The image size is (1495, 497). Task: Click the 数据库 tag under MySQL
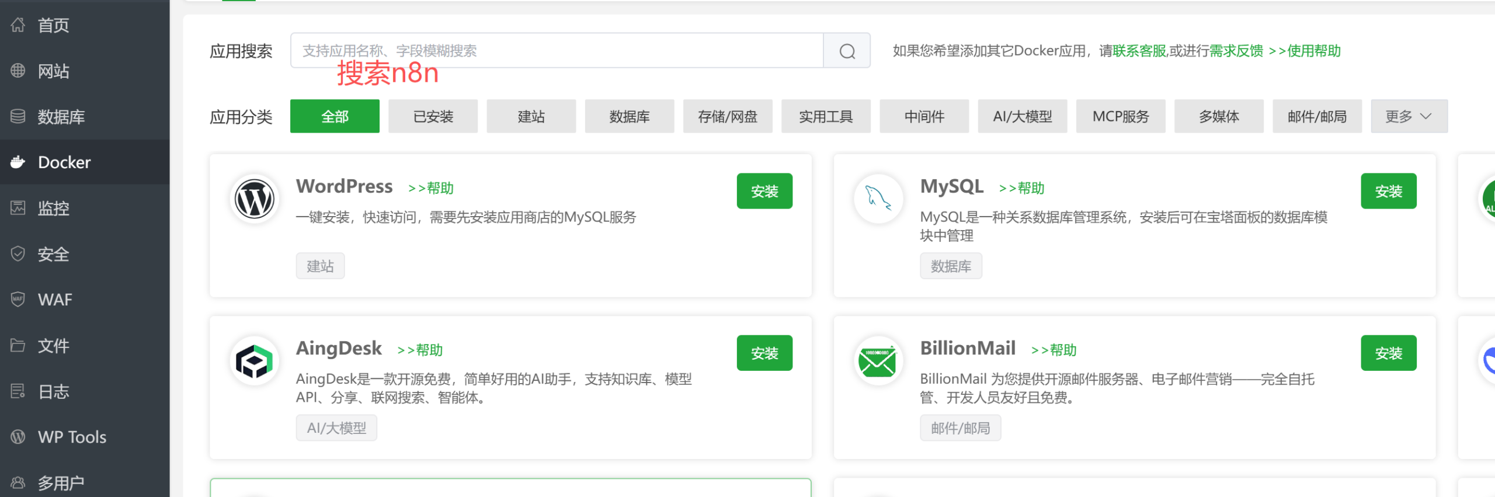951,266
